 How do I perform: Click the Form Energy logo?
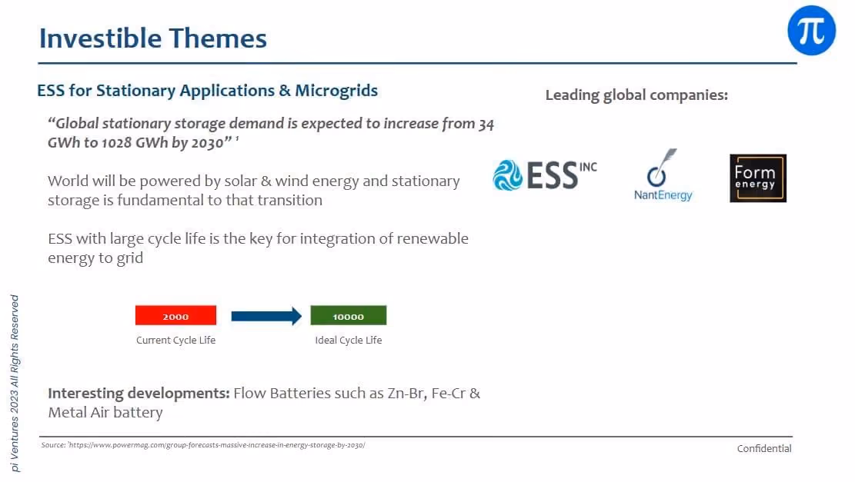[758, 178]
